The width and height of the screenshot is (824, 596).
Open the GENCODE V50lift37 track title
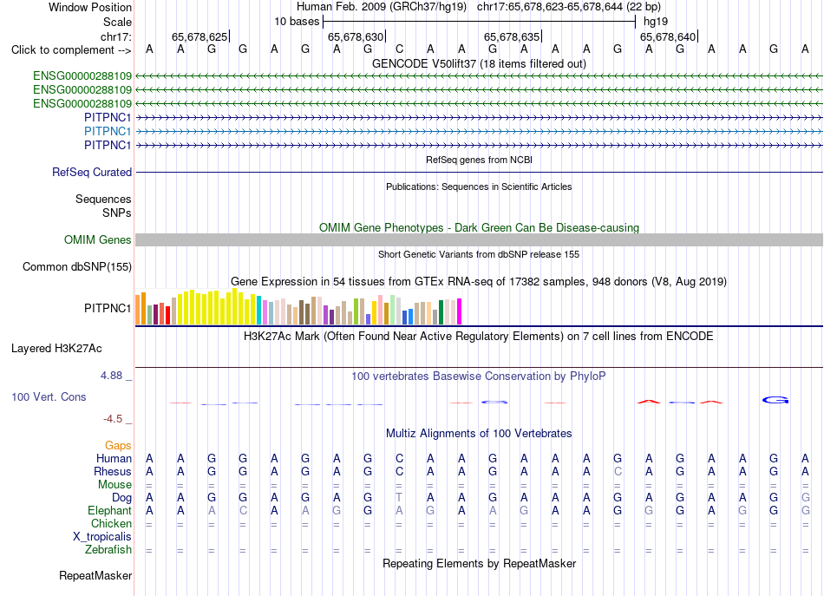coord(479,64)
